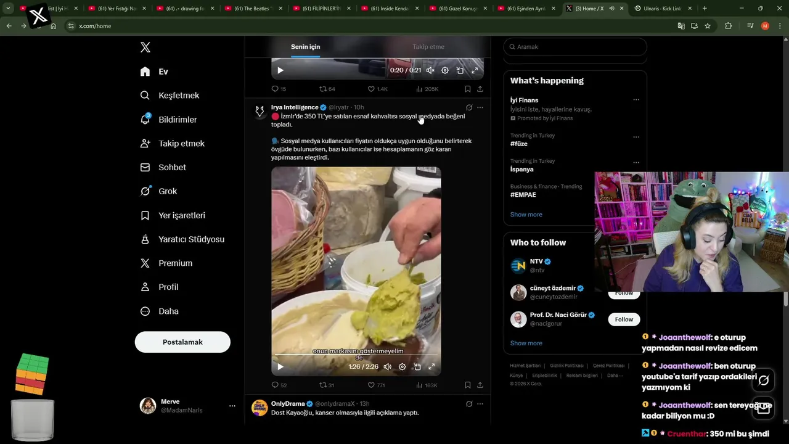Like the Irya Intelligence post
This screenshot has width=789, height=444.
pyautogui.click(x=376, y=385)
